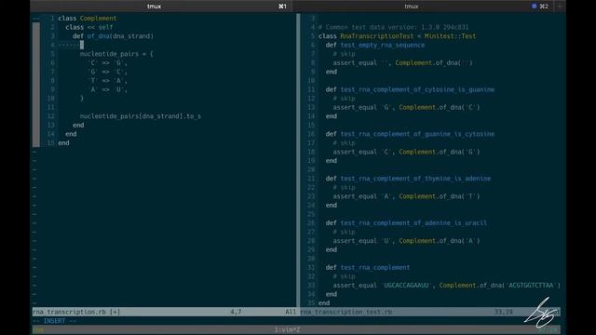Image resolution: width=596 pixels, height=335 pixels.
Task: Click the final 'end' on line 35
Action: coord(324,303)
